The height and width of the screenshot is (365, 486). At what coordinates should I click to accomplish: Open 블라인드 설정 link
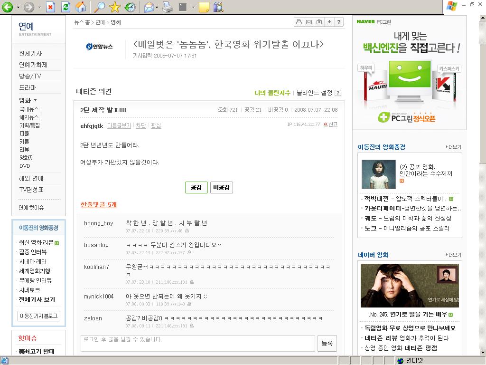point(314,93)
